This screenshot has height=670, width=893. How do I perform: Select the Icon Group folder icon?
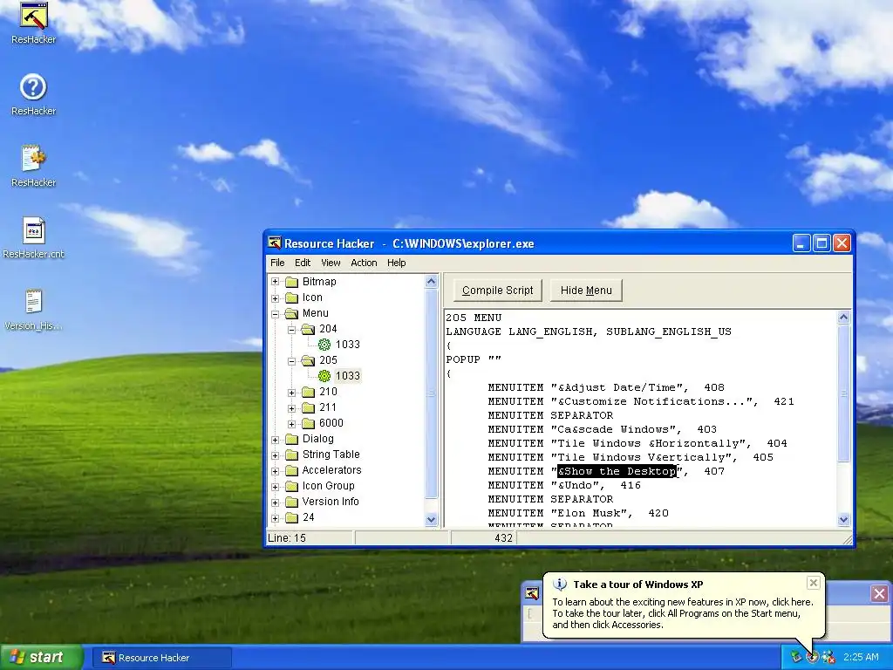tap(291, 486)
